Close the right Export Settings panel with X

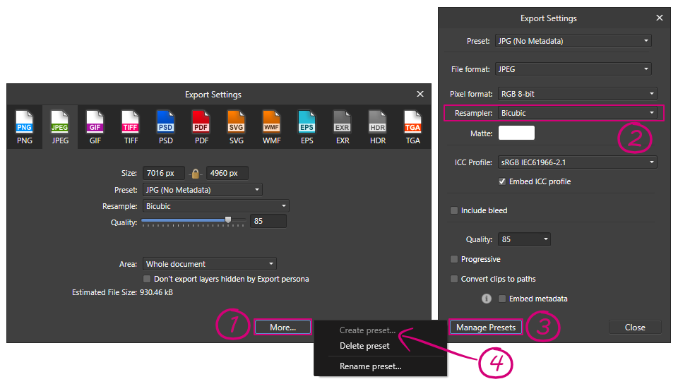pyautogui.click(x=660, y=18)
